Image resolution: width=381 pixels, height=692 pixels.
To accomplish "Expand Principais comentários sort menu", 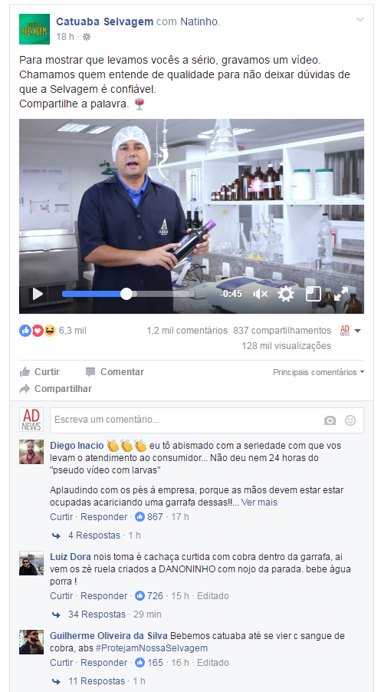I will [318, 372].
